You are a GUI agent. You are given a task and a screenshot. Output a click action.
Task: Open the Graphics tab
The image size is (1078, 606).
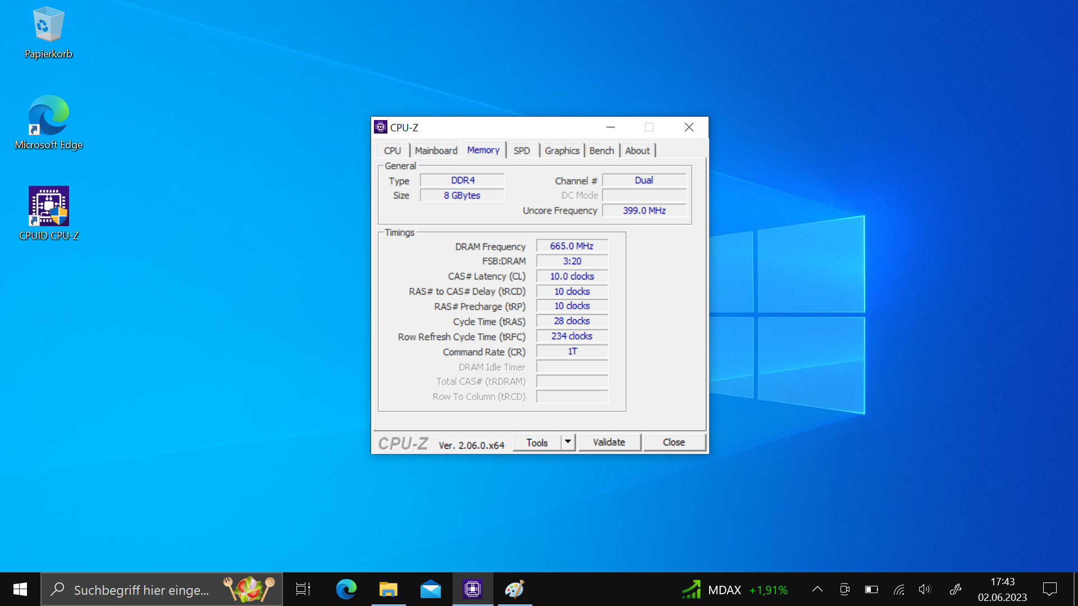coord(561,150)
